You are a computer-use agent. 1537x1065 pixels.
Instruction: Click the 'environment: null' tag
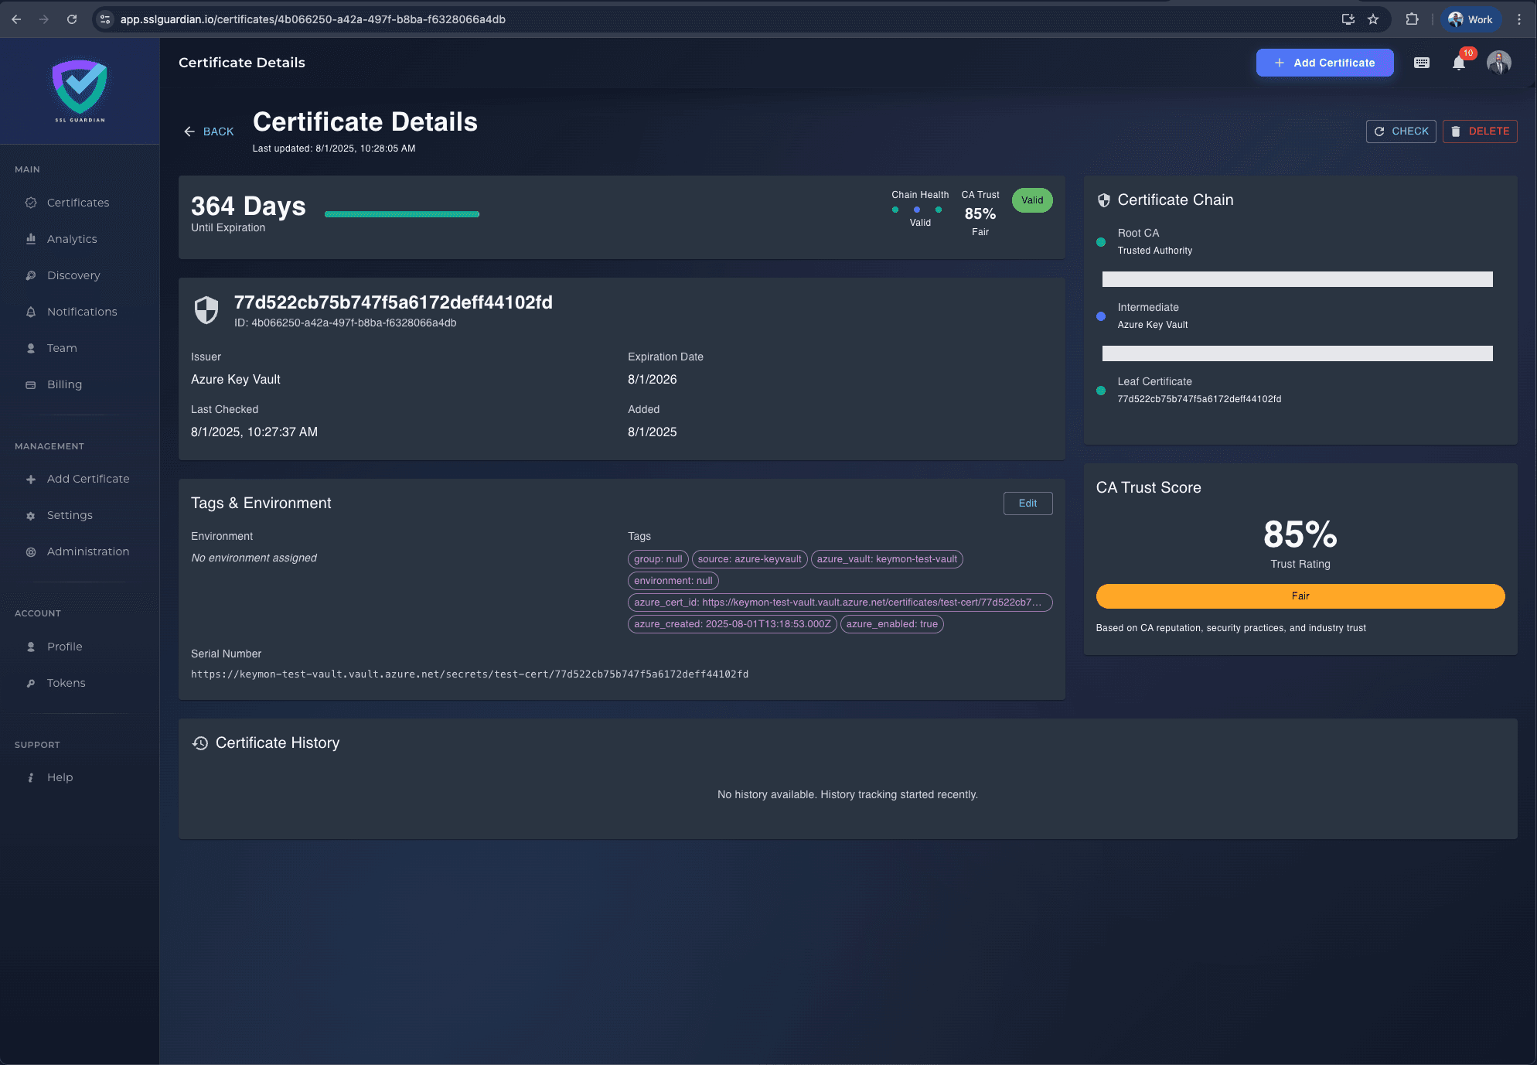[x=673, y=581]
